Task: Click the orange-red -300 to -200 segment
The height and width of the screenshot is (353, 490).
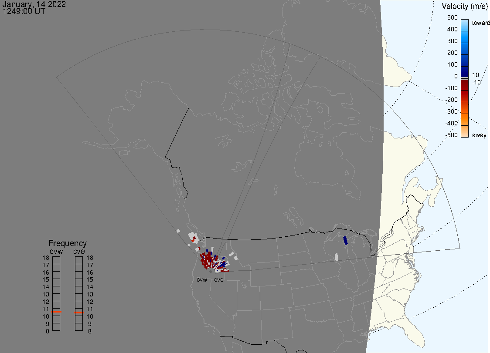Action: point(465,108)
